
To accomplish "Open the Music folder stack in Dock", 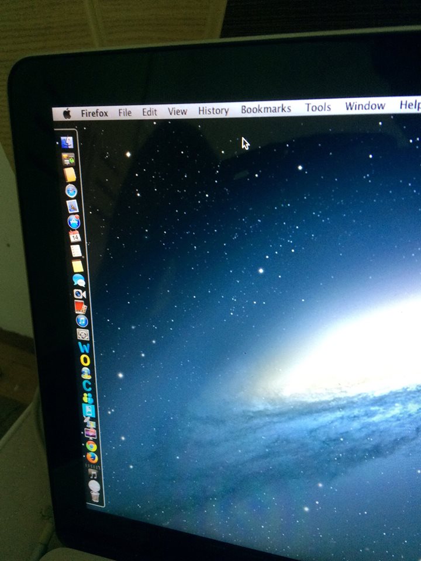I will click(x=94, y=475).
